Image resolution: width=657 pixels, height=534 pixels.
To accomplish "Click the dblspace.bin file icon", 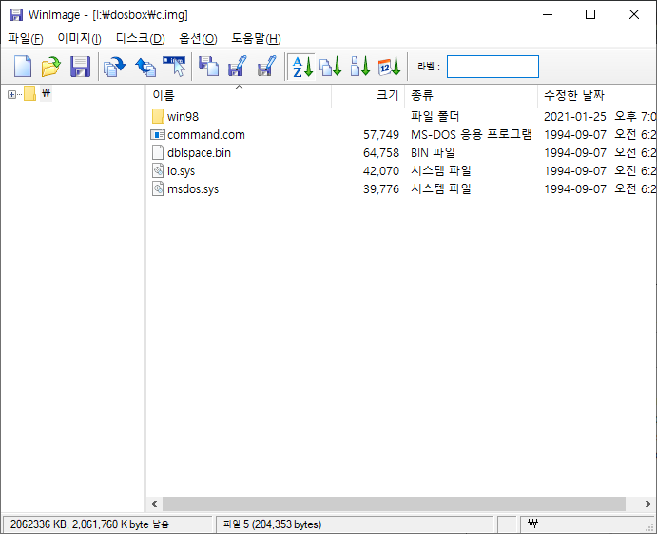I will (x=158, y=152).
